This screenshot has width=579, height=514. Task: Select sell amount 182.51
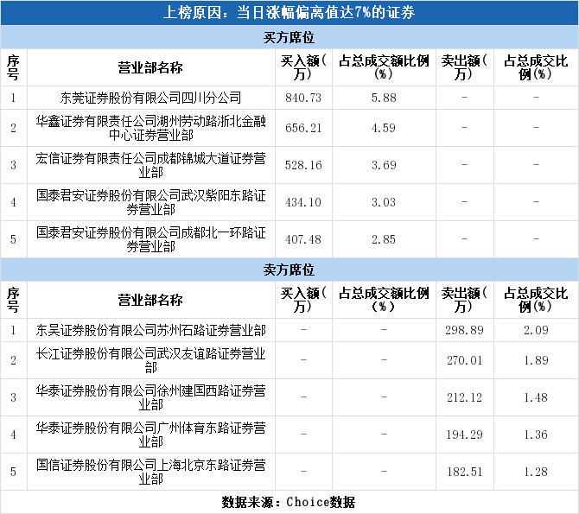465,472
